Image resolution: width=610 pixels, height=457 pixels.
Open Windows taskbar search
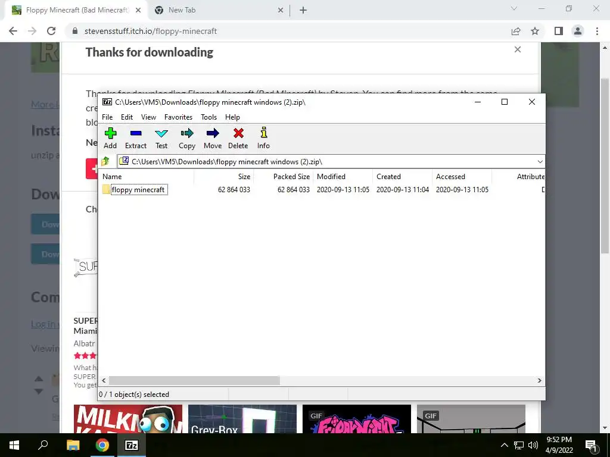coord(43,445)
